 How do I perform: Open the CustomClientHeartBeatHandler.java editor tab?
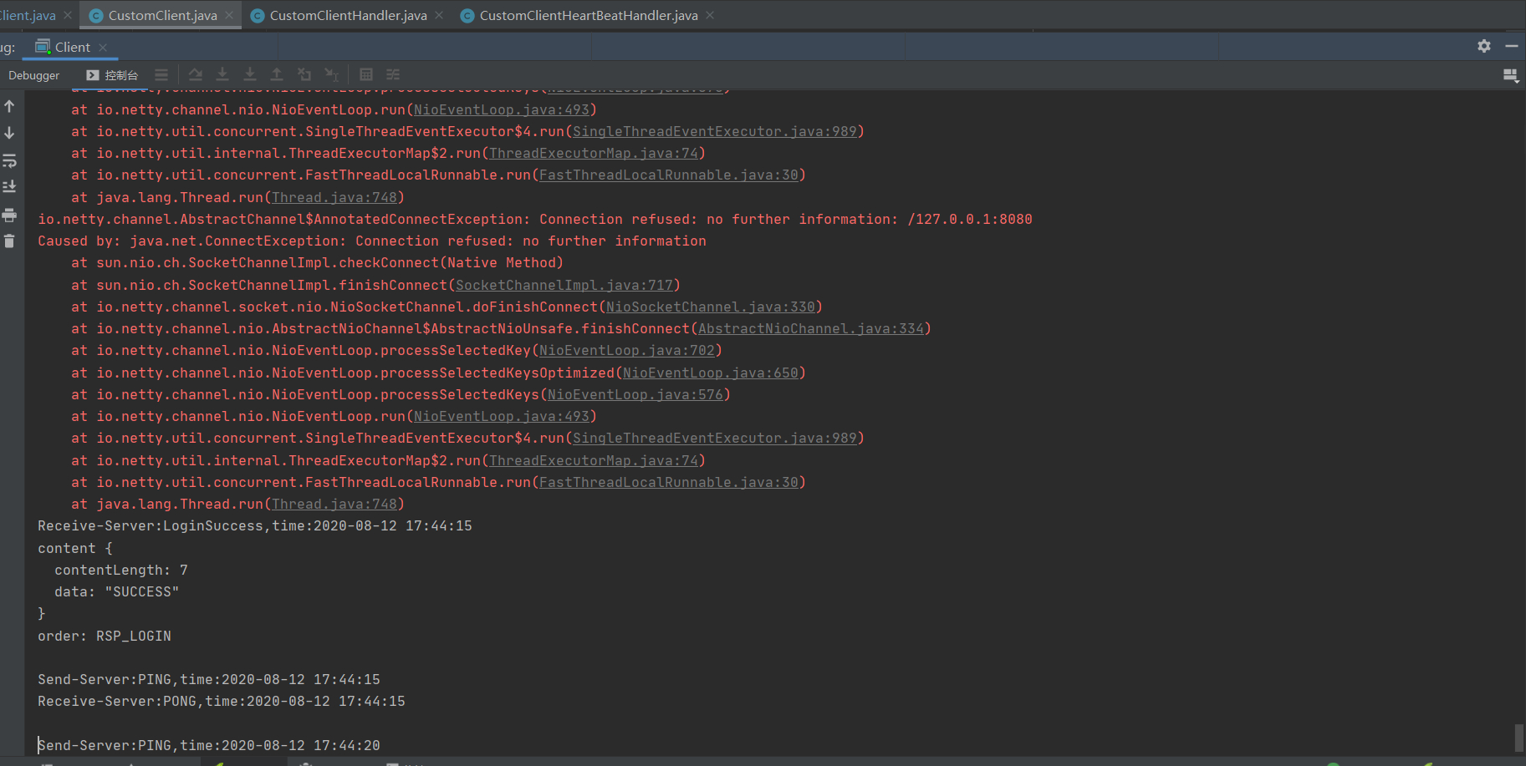click(x=589, y=16)
